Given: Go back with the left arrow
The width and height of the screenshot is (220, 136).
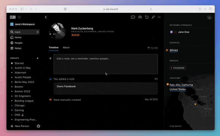Looking at the screenshot, I should [x=46, y=17].
